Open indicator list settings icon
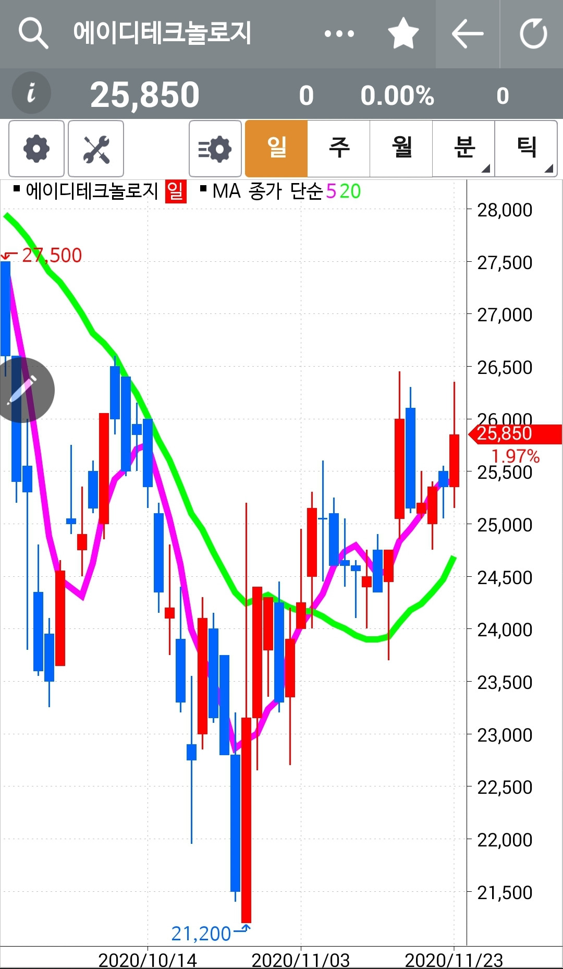Viewport: 563px width, 969px height. [215, 149]
